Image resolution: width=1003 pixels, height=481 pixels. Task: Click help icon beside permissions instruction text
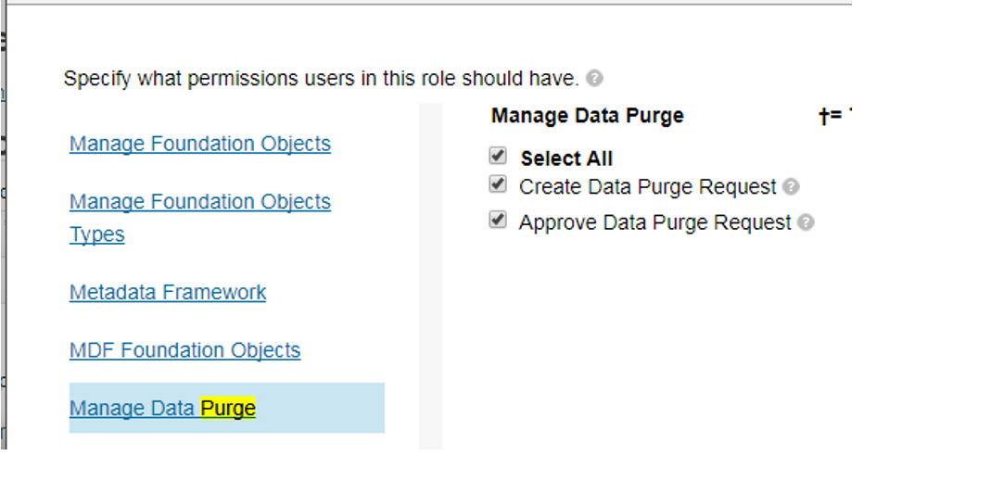click(x=594, y=79)
